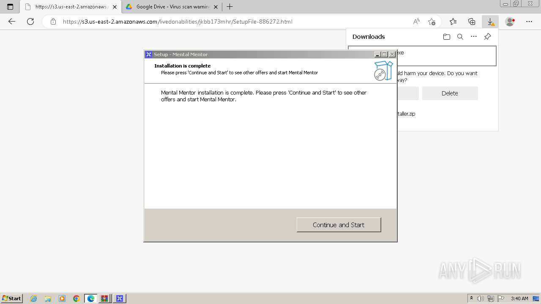Image resolution: width=541 pixels, height=304 pixels.
Task: Add this page to favorites
Action: tap(432, 22)
